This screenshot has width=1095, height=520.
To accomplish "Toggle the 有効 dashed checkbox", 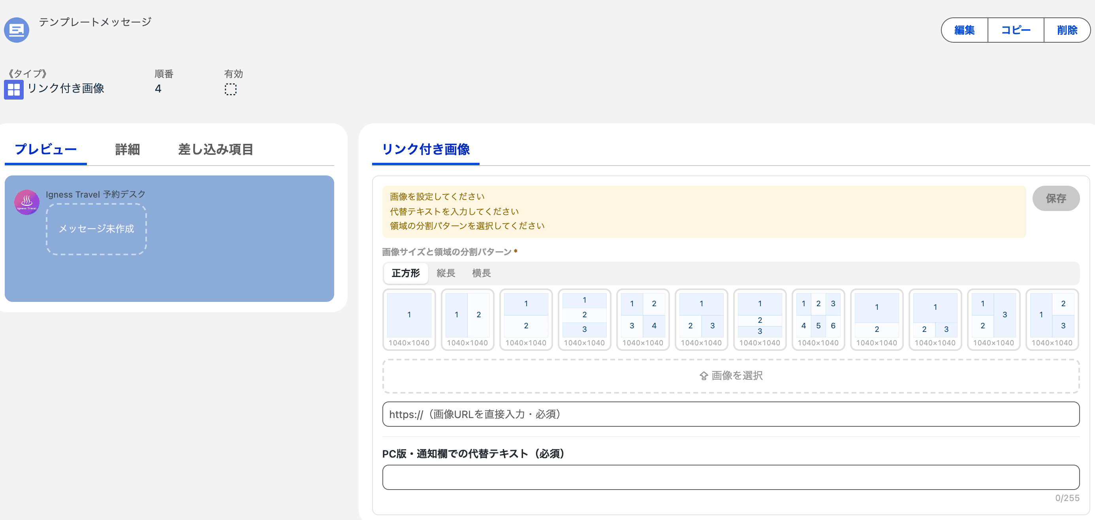I will 230,89.
